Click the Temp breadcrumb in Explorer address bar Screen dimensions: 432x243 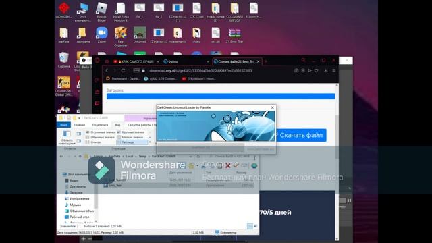[142, 156]
